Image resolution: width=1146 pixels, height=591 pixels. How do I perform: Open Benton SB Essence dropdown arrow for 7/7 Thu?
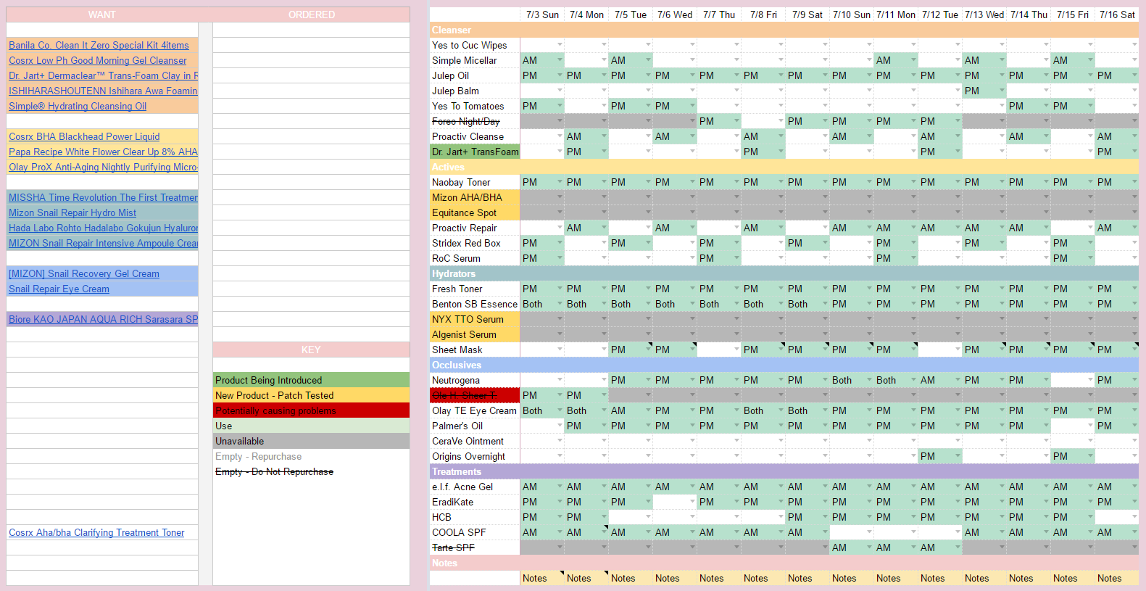[x=736, y=304]
